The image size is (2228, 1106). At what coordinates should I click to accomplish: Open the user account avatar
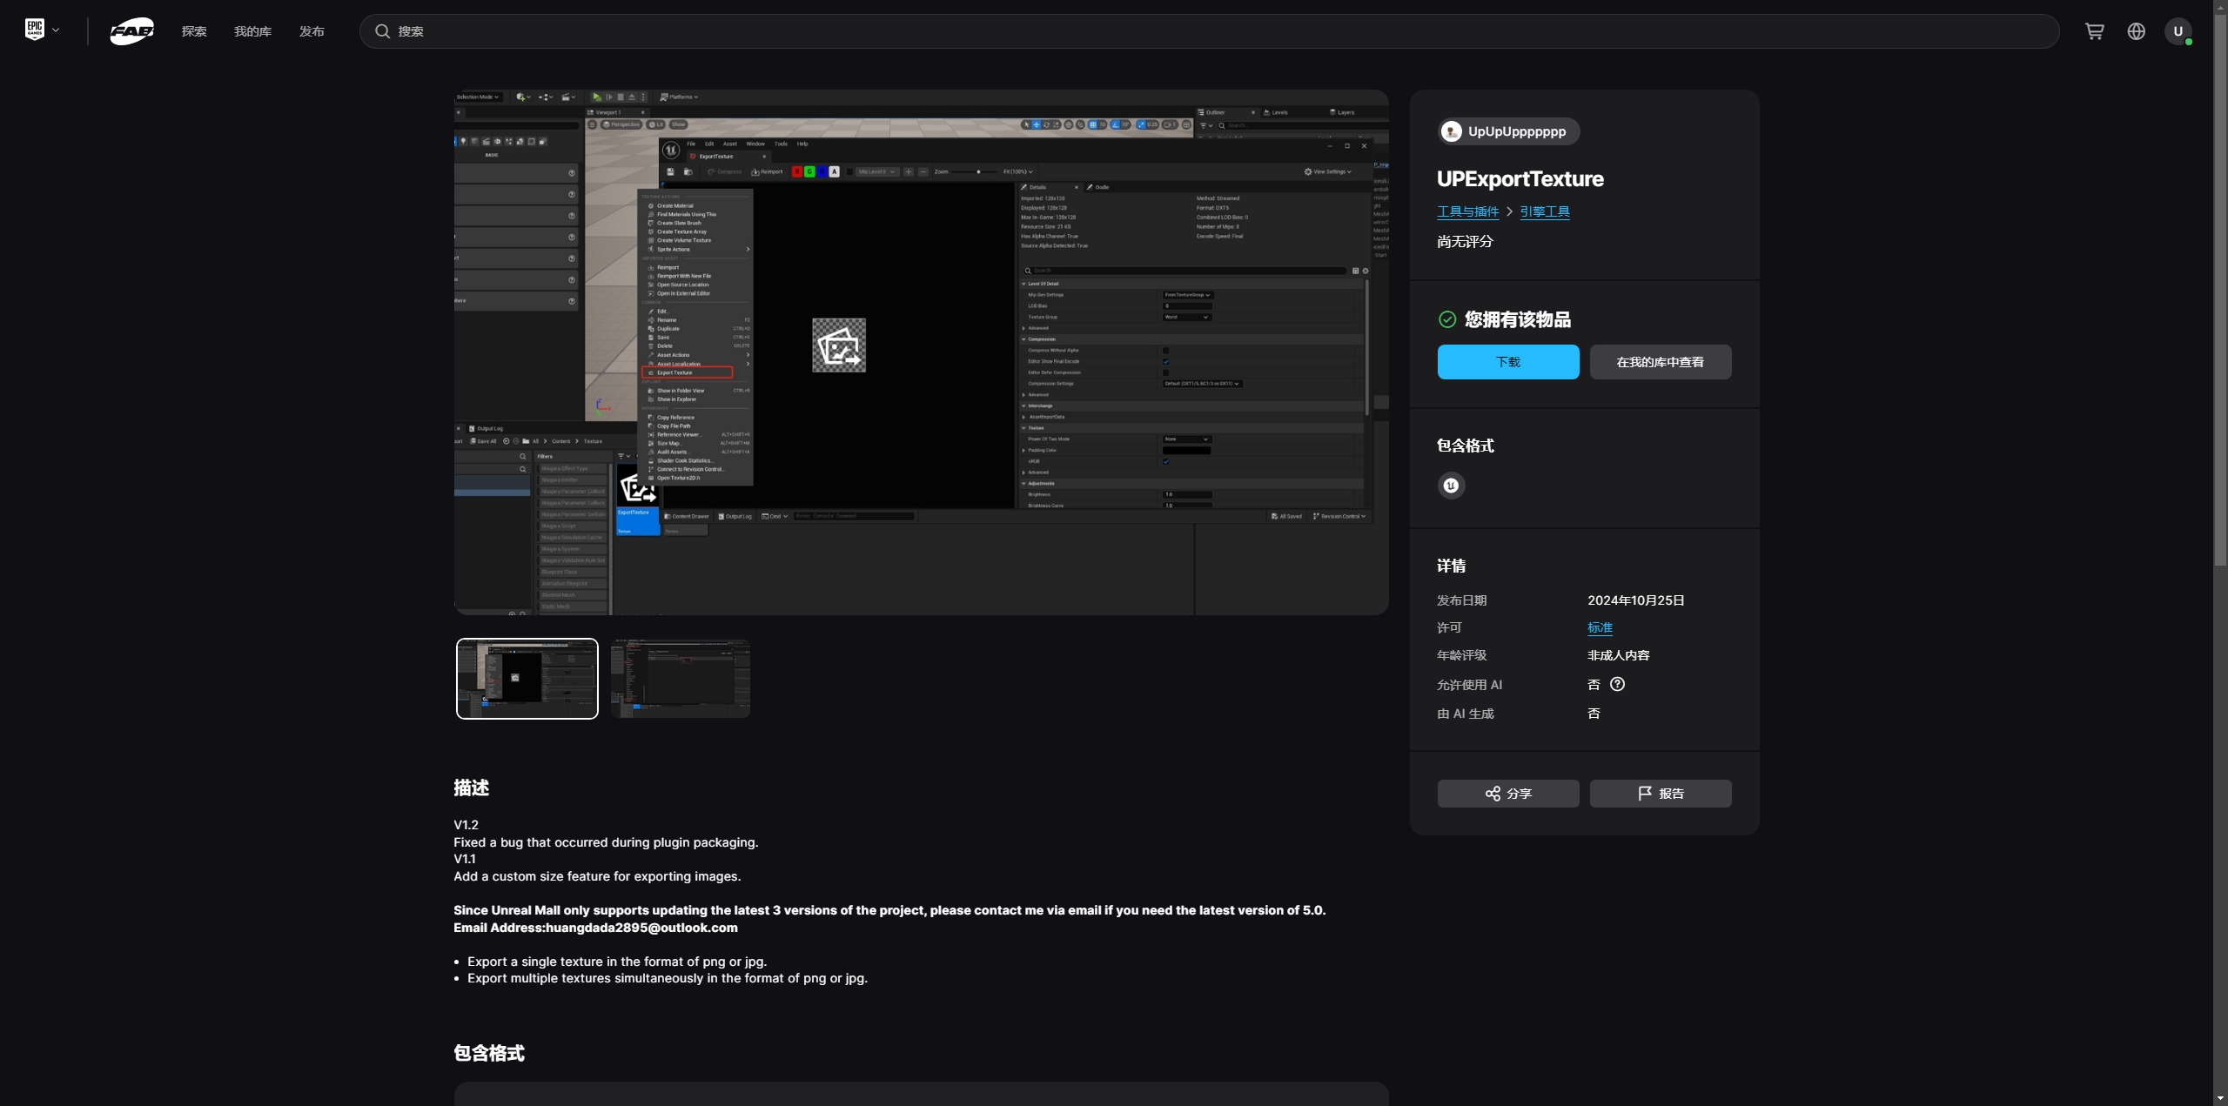[x=2178, y=31]
